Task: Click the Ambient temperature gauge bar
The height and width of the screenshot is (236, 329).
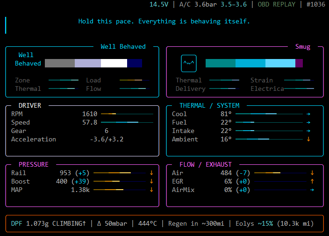Action: (269, 139)
